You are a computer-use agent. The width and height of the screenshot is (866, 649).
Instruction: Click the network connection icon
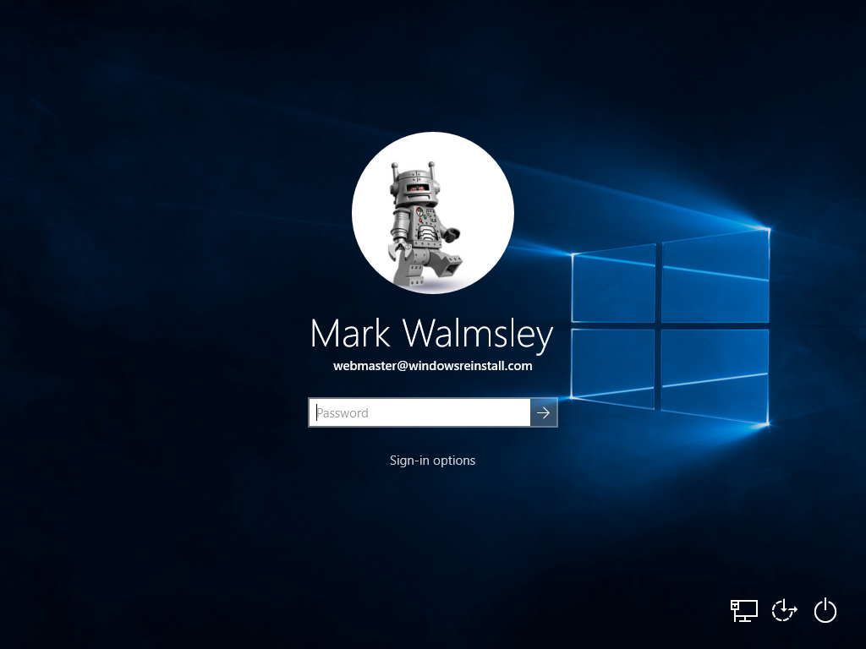(744, 611)
